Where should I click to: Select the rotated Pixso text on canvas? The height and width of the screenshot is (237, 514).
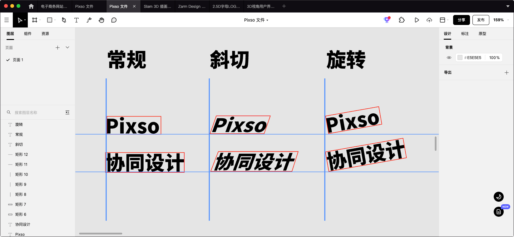pos(353,120)
